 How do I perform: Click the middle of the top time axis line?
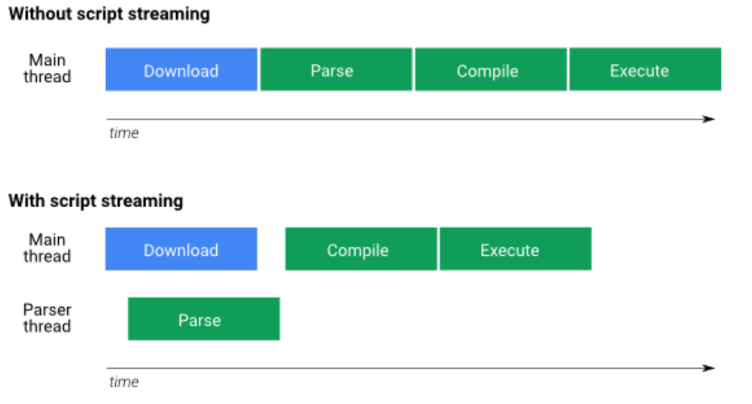(x=409, y=119)
